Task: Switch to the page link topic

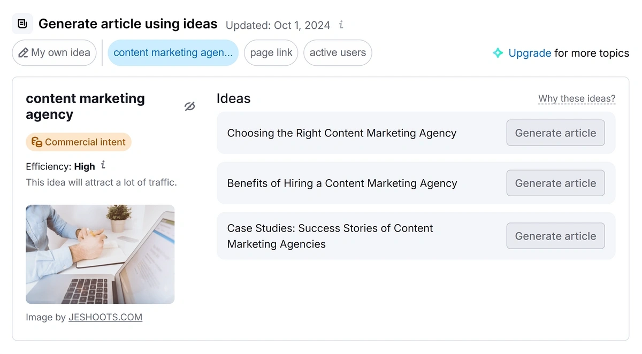Action: click(x=271, y=53)
